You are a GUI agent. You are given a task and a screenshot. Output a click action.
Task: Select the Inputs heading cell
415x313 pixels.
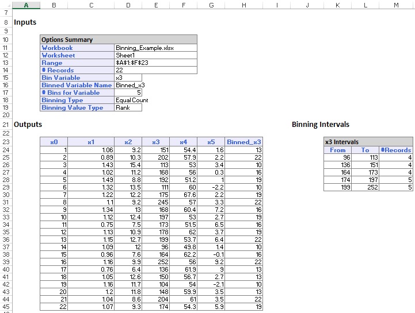[x=25, y=22]
